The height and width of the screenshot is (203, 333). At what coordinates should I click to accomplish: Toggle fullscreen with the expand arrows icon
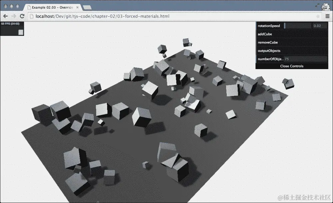tap(317, 6)
